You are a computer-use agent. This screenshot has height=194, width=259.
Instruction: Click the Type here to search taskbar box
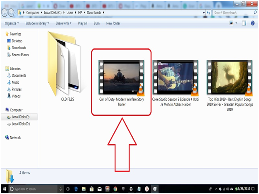[33, 189]
